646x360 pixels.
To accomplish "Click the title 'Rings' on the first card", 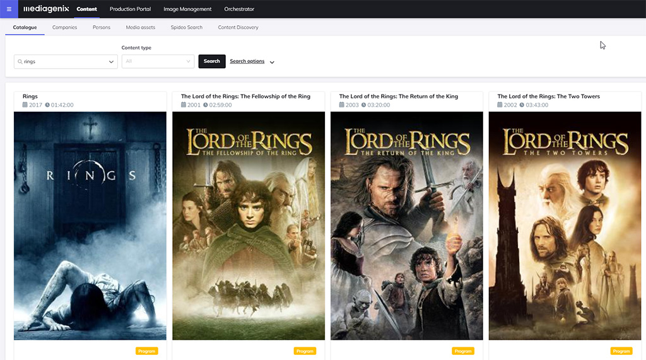I will pos(30,96).
